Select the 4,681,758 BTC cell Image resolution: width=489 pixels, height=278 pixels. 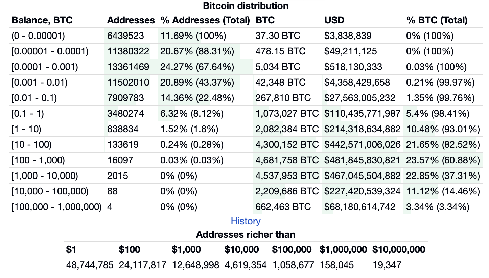(287, 160)
